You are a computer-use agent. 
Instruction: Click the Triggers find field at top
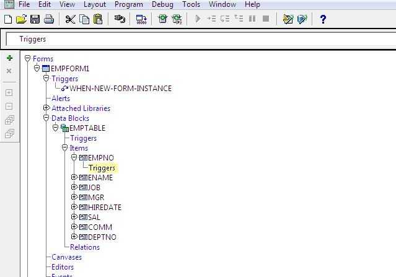click(x=201, y=39)
